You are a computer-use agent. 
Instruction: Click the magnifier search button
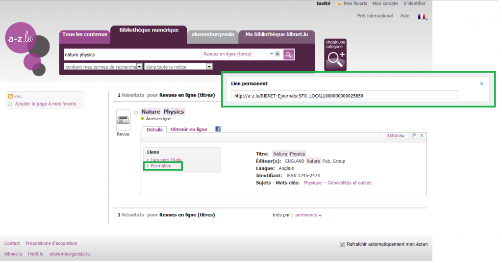[288, 54]
